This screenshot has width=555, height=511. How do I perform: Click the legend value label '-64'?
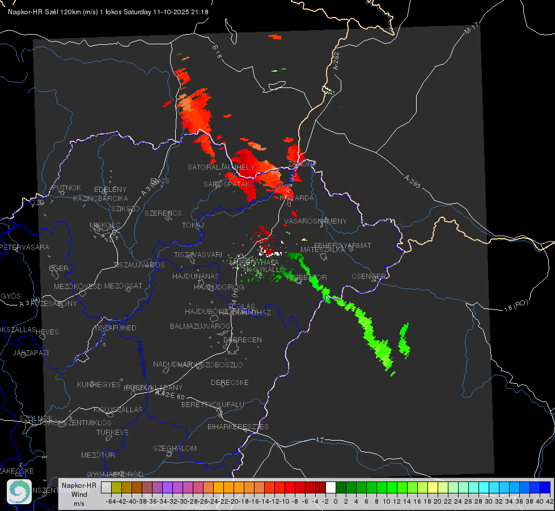[x=111, y=501]
